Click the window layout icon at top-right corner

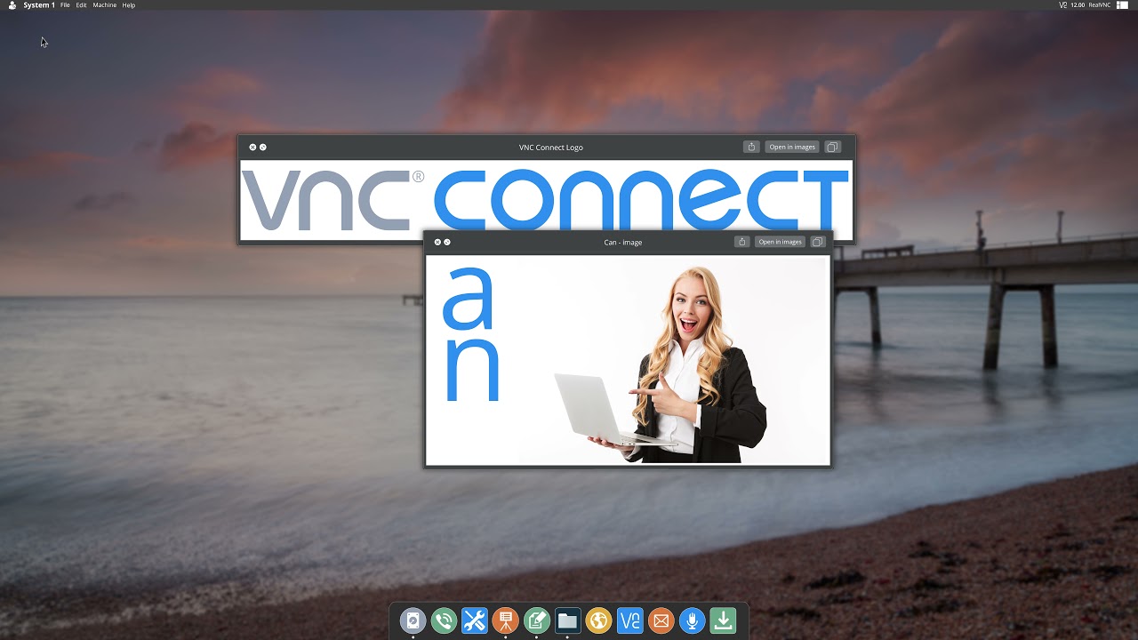(1122, 5)
